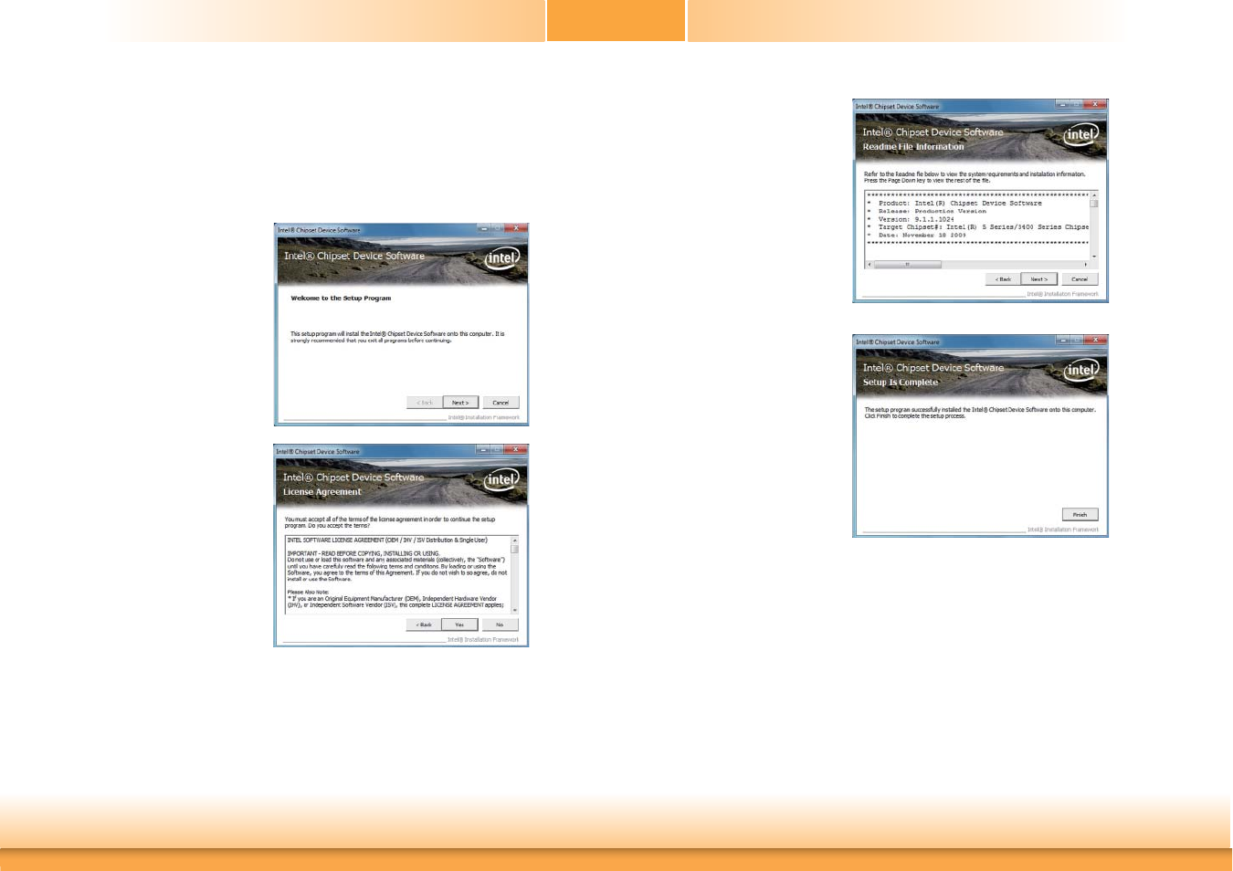
Task: Click 'Welcome to the Setup Program' heading
Action: [341, 299]
